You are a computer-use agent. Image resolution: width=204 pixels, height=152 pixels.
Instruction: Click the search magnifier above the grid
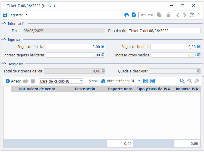pyautogui.click(x=182, y=81)
